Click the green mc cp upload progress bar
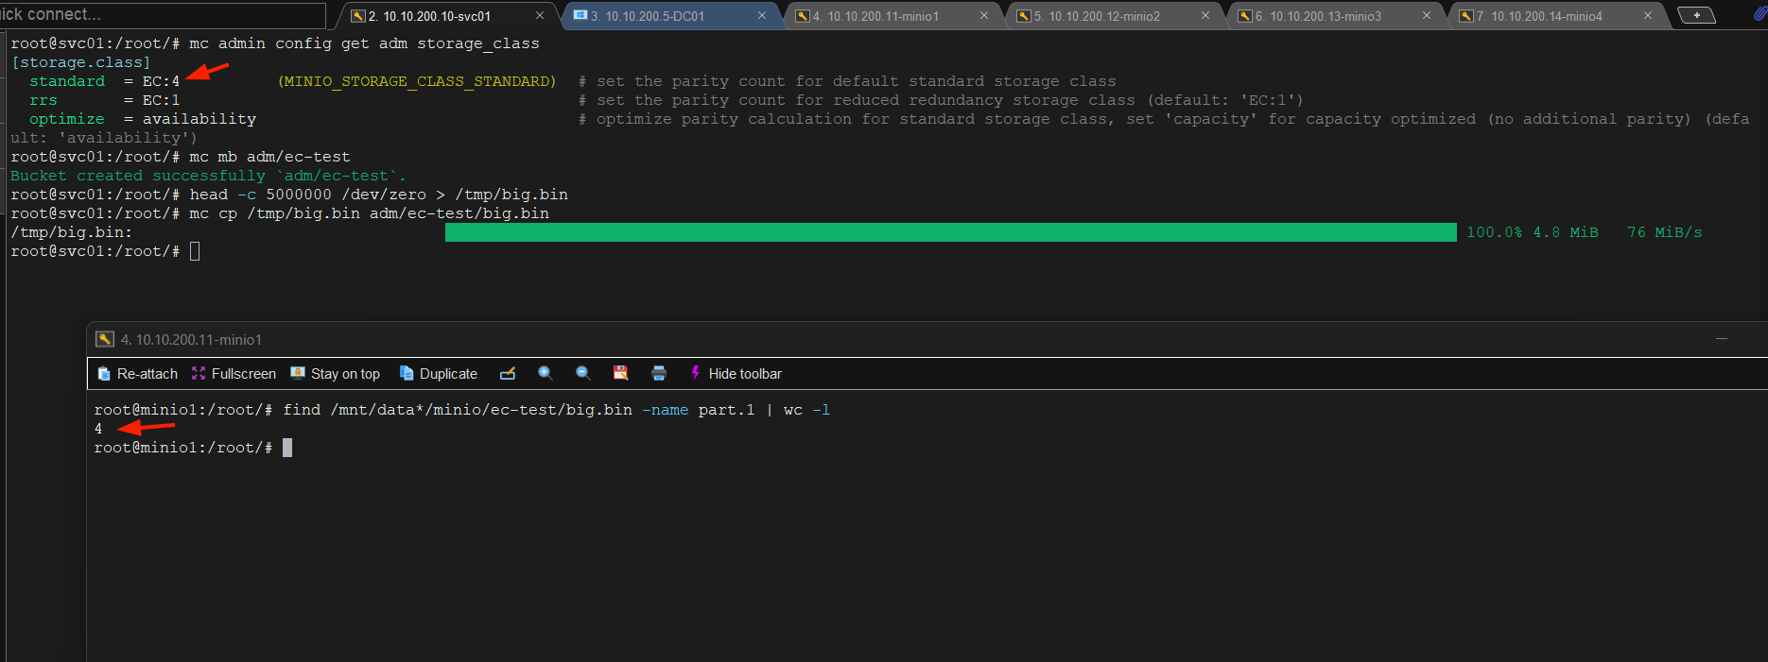Image resolution: width=1768 pixels, height=662 pixels. 950,232
